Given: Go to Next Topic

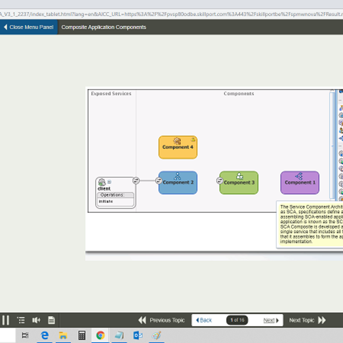Looking at the screenshot, I should pos(307,320).
